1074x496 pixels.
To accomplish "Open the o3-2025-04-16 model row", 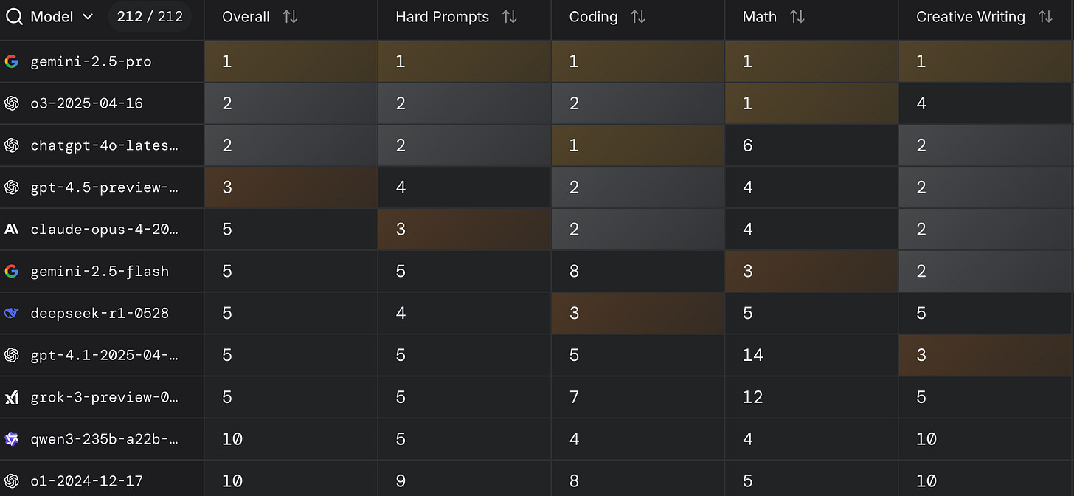I will click(86, 103).
